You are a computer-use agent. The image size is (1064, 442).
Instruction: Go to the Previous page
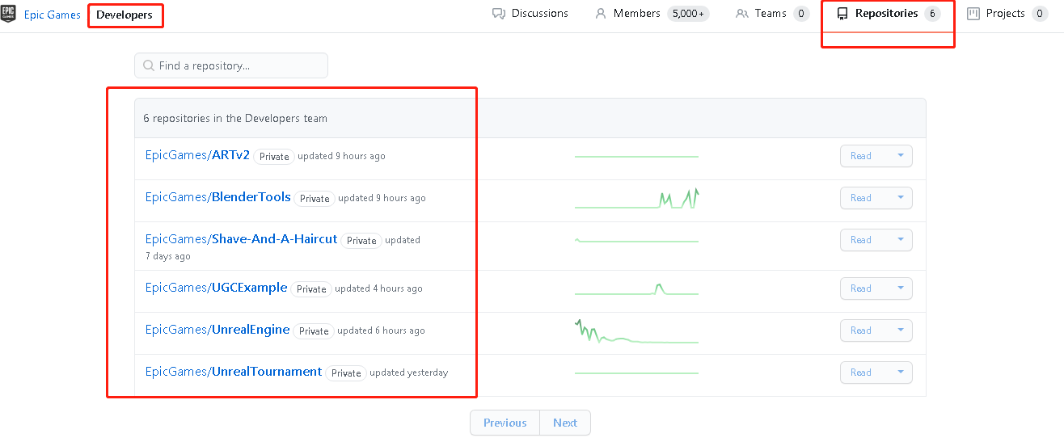505,423
